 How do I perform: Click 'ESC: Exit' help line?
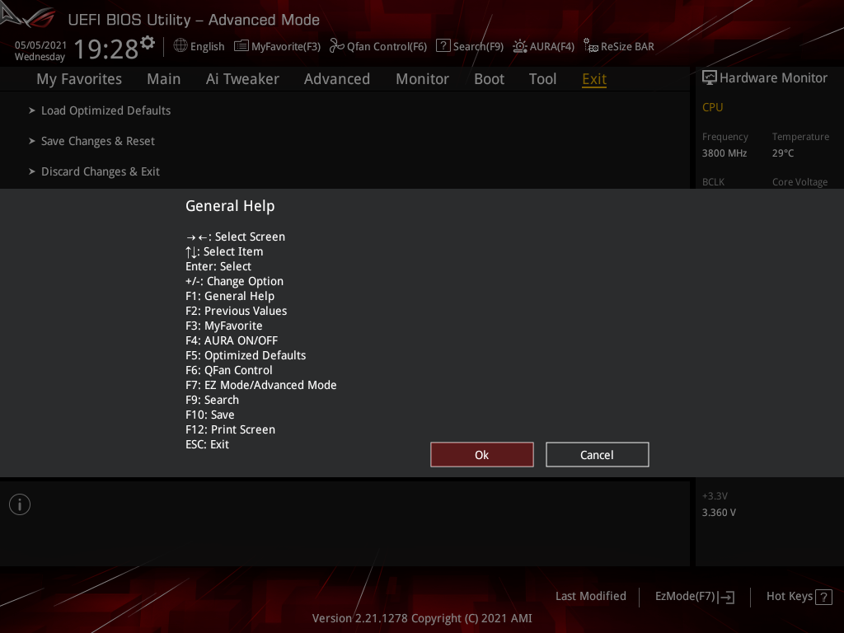(207, 444)
